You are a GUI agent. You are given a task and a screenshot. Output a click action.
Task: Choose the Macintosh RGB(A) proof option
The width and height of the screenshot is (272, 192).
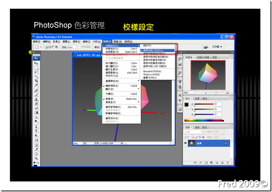point(152,71)
